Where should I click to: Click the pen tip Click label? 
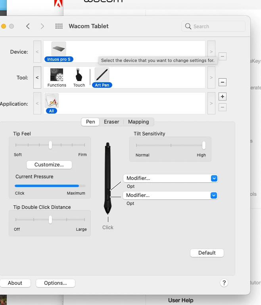click(107, 228)
